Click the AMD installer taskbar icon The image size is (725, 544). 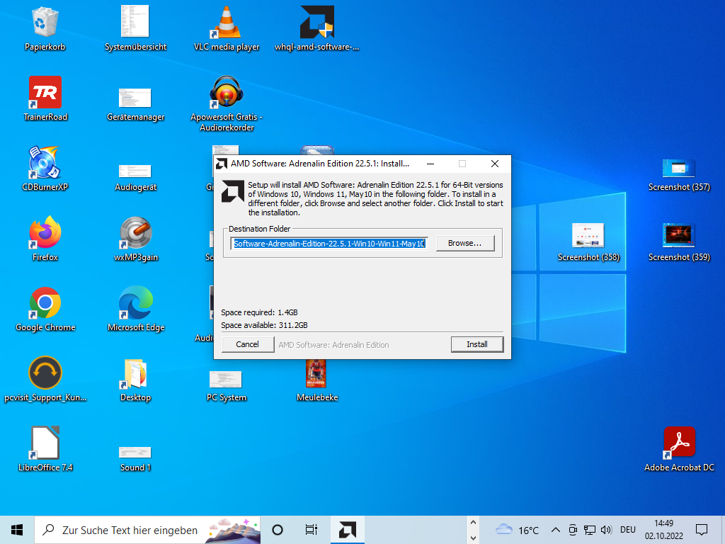coord(347,530)
